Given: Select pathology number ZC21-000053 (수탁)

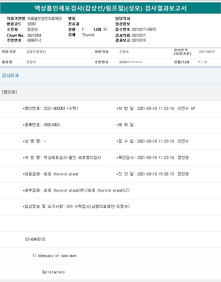Looking at the screenshot, I should coord(61,108).
